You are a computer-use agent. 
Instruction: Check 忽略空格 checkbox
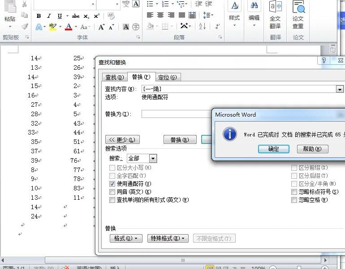click(x=294, y=200)
